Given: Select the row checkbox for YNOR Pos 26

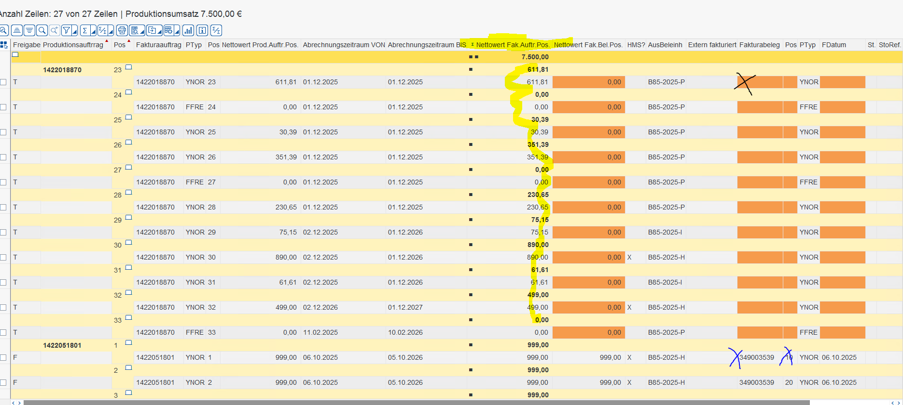Looking at the screenshot, I should [3, 157].
